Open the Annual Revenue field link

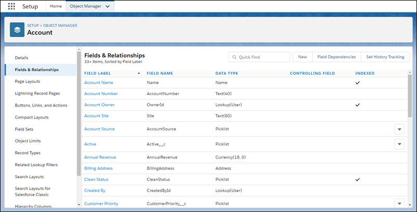click(x=100, y=157)
